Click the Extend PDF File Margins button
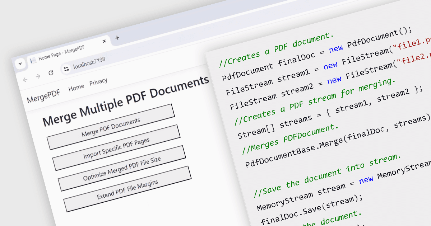Image resolution: width=431 pixels, height=226 pixels. tap(127, 189)
